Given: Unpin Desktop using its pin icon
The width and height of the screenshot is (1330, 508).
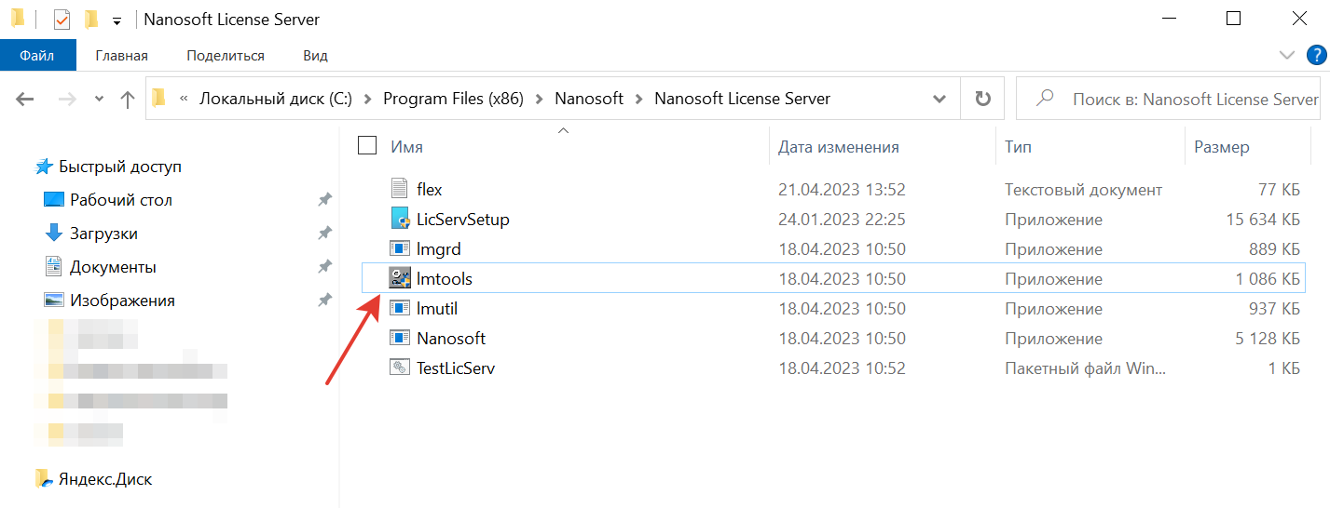Looking at the screenshot, I should click(324, 200).
